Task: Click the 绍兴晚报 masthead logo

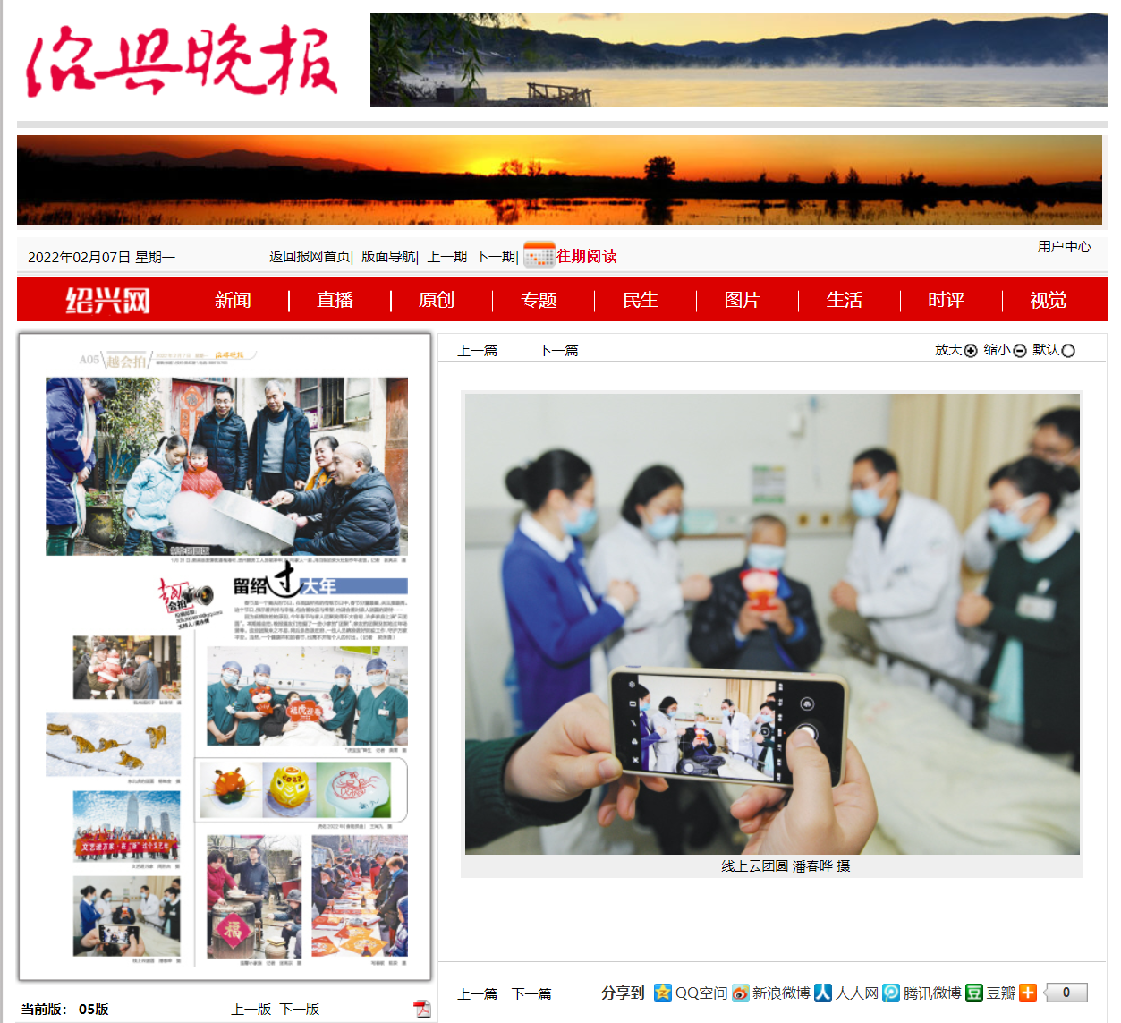Action: (x=183, y=59)
